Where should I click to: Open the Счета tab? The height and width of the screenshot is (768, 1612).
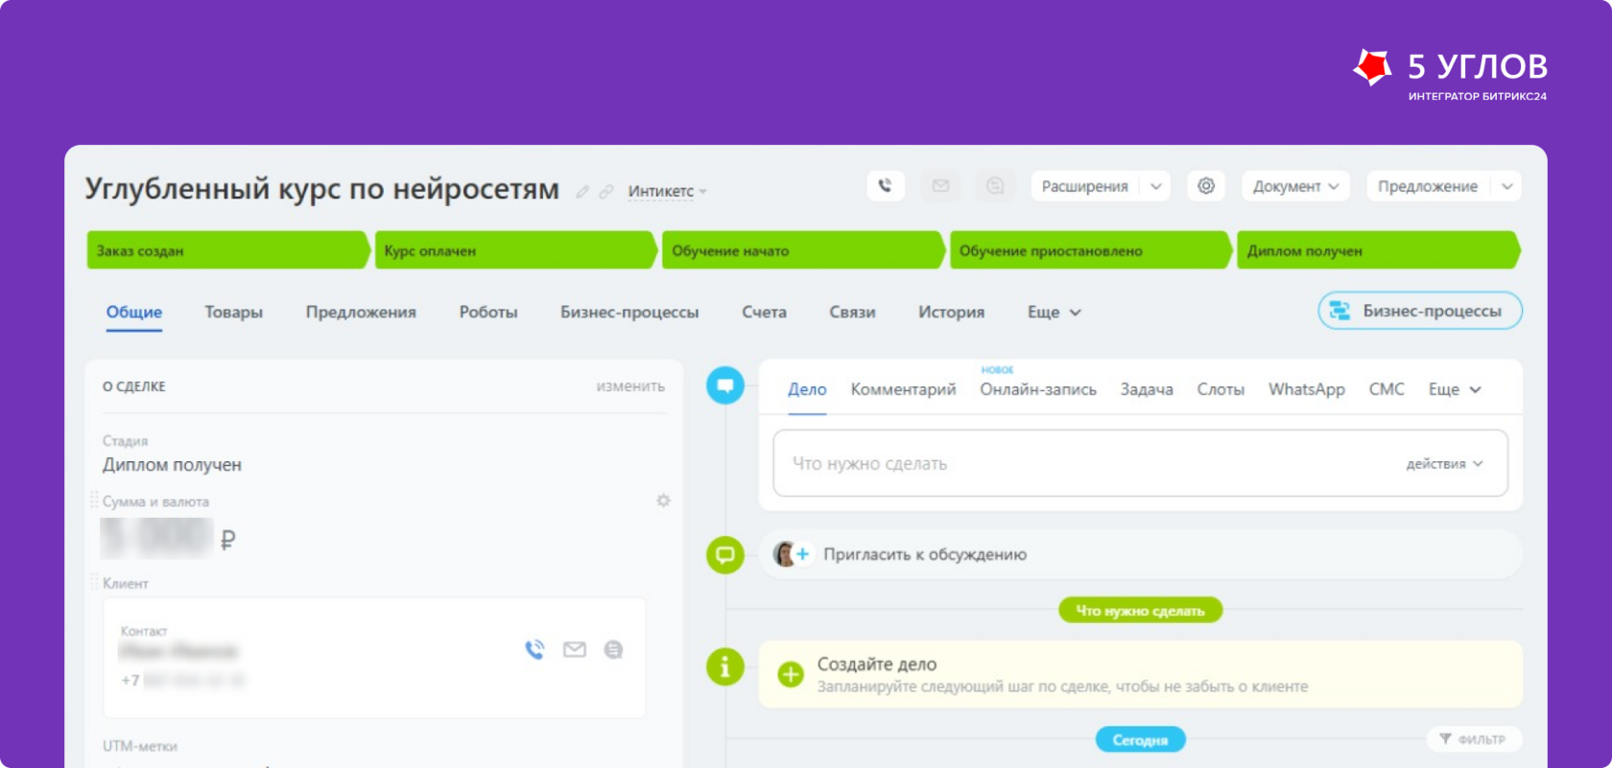(x=764, y=313)
